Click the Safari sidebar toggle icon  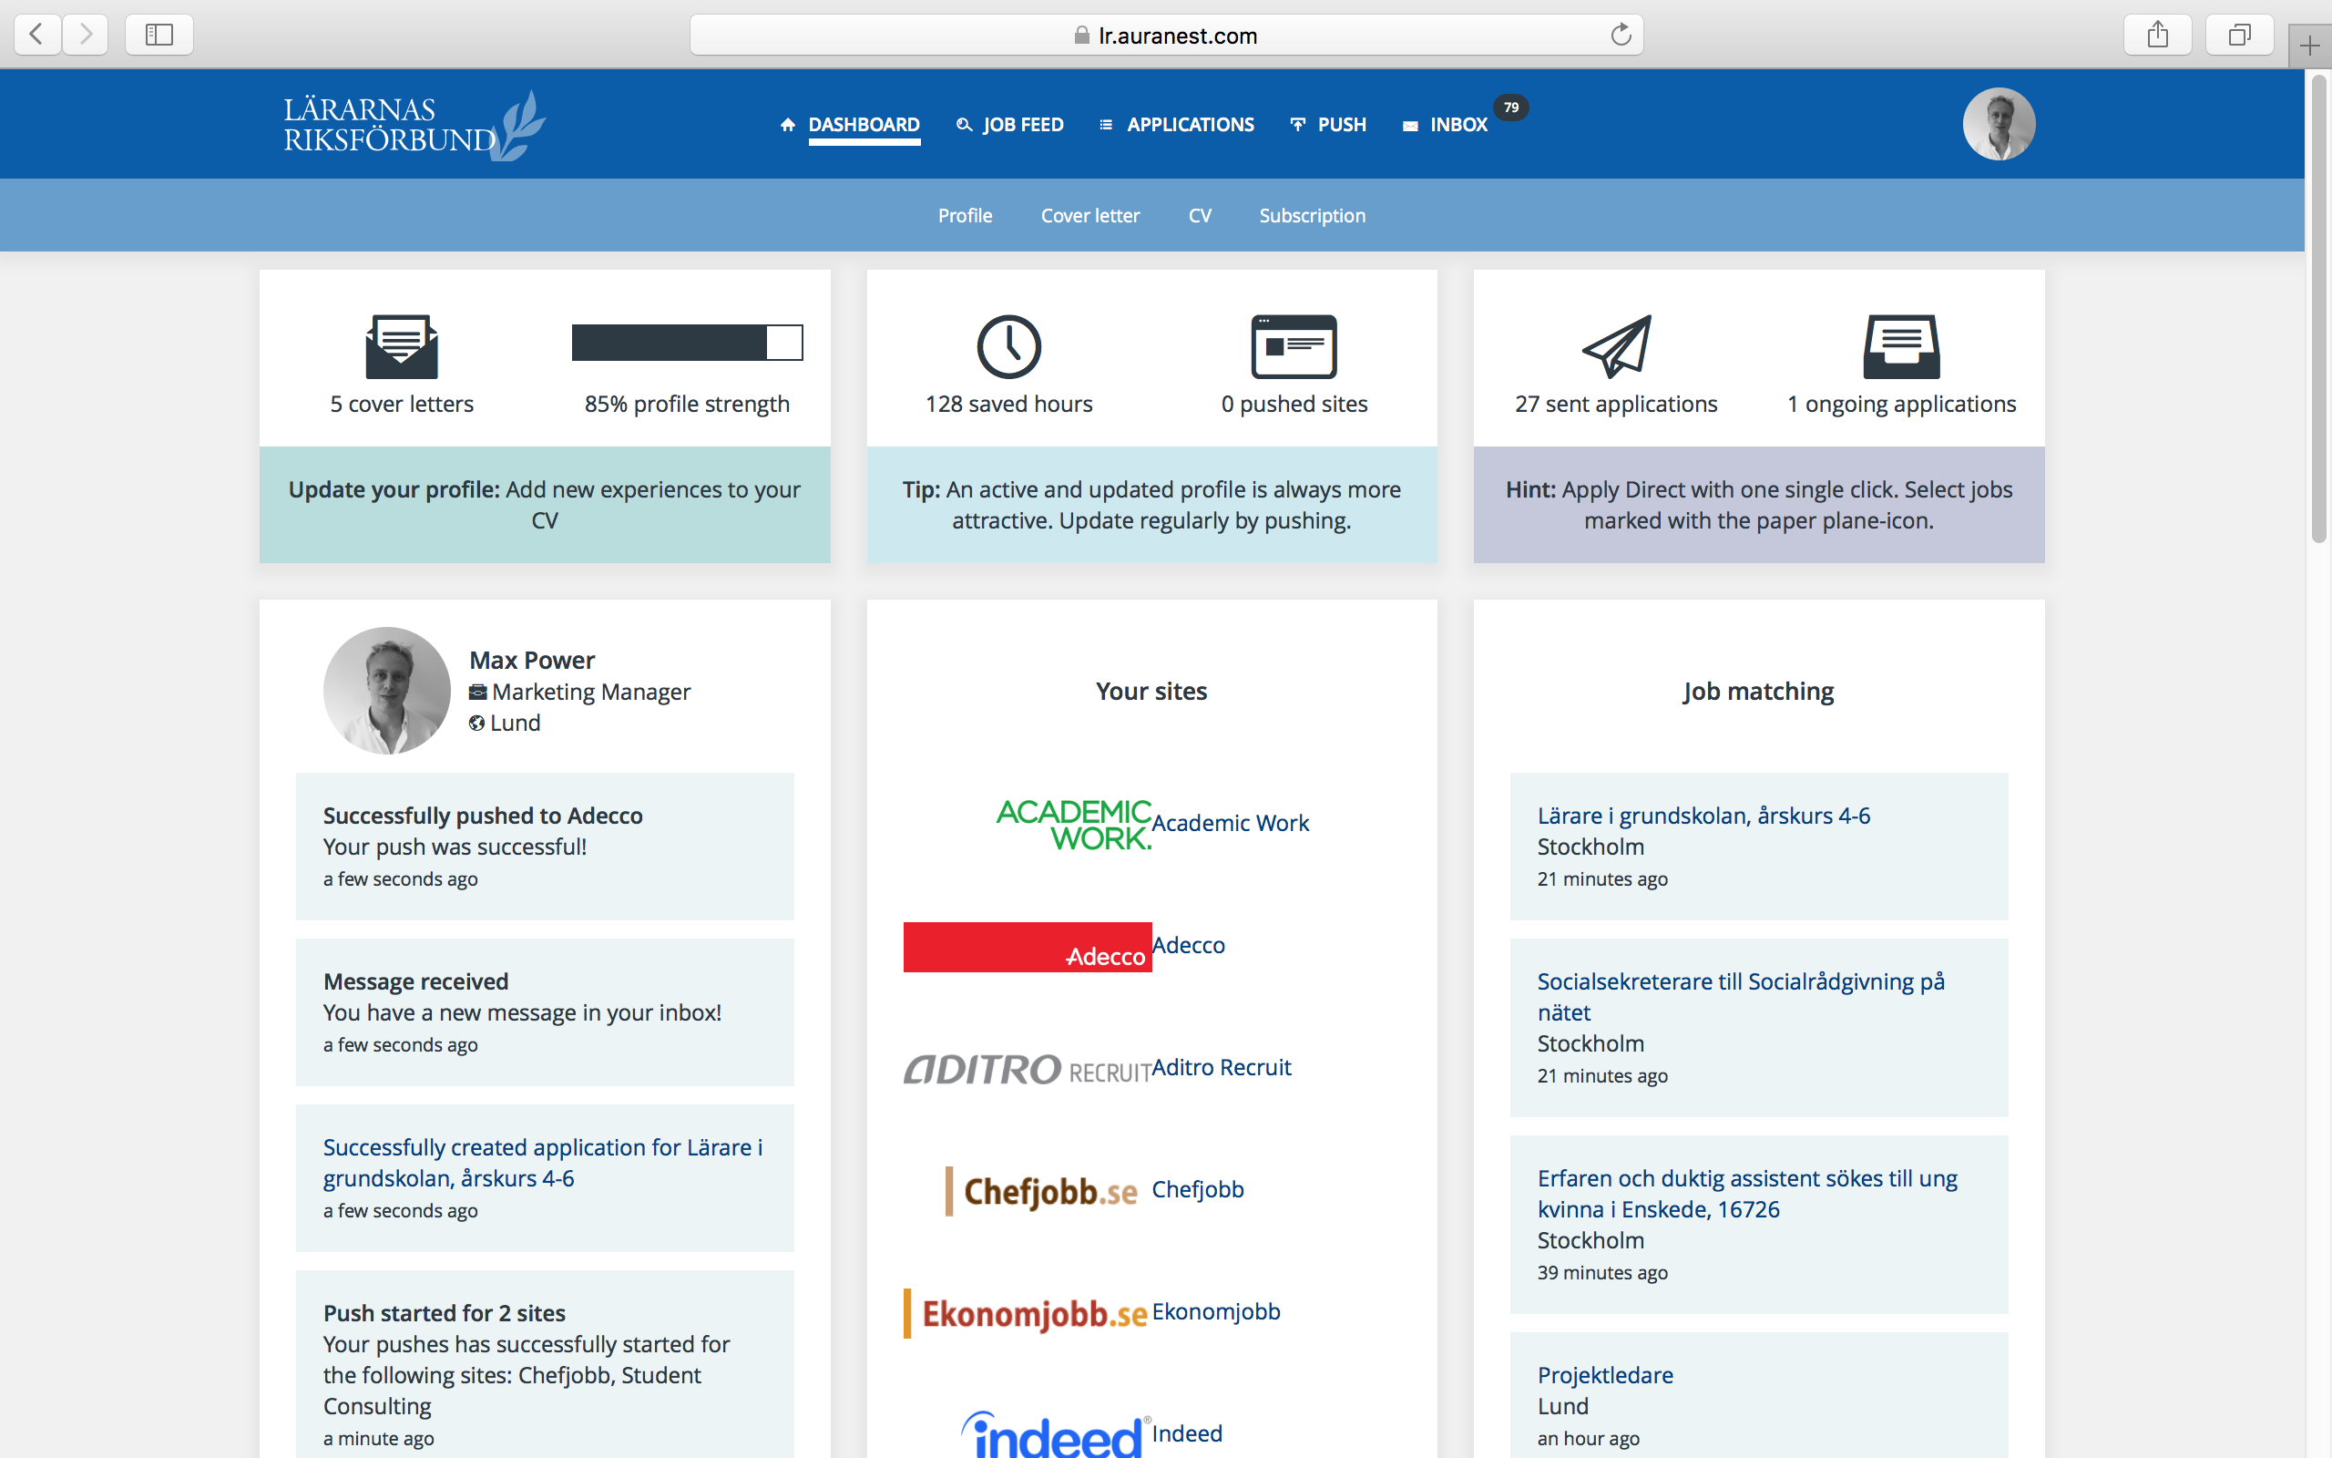click(159, 36)
